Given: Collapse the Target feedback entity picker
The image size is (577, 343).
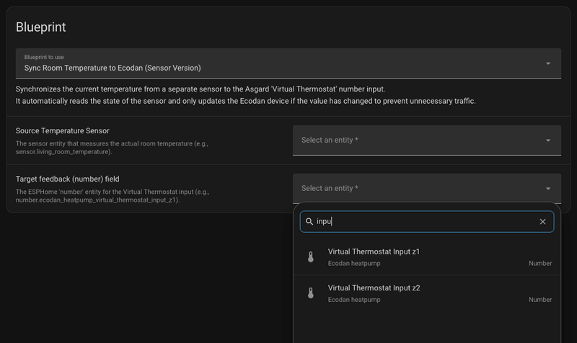Looking at the screenshot, I should point(426,188).
